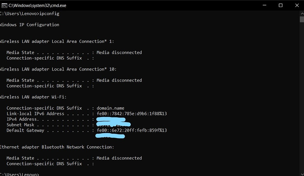304x176 pixels.
Task: Click the Windows IP Configuration heading
Action: [x=29, y=25]
